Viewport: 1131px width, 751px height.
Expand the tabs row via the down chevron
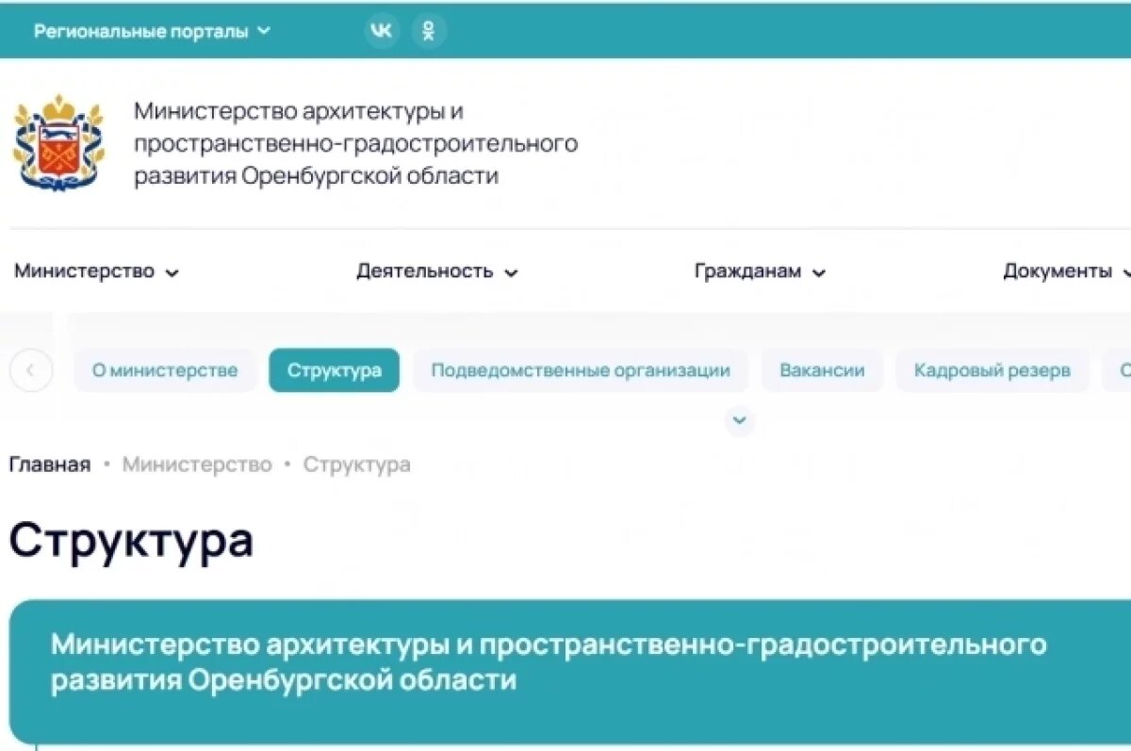739,421
